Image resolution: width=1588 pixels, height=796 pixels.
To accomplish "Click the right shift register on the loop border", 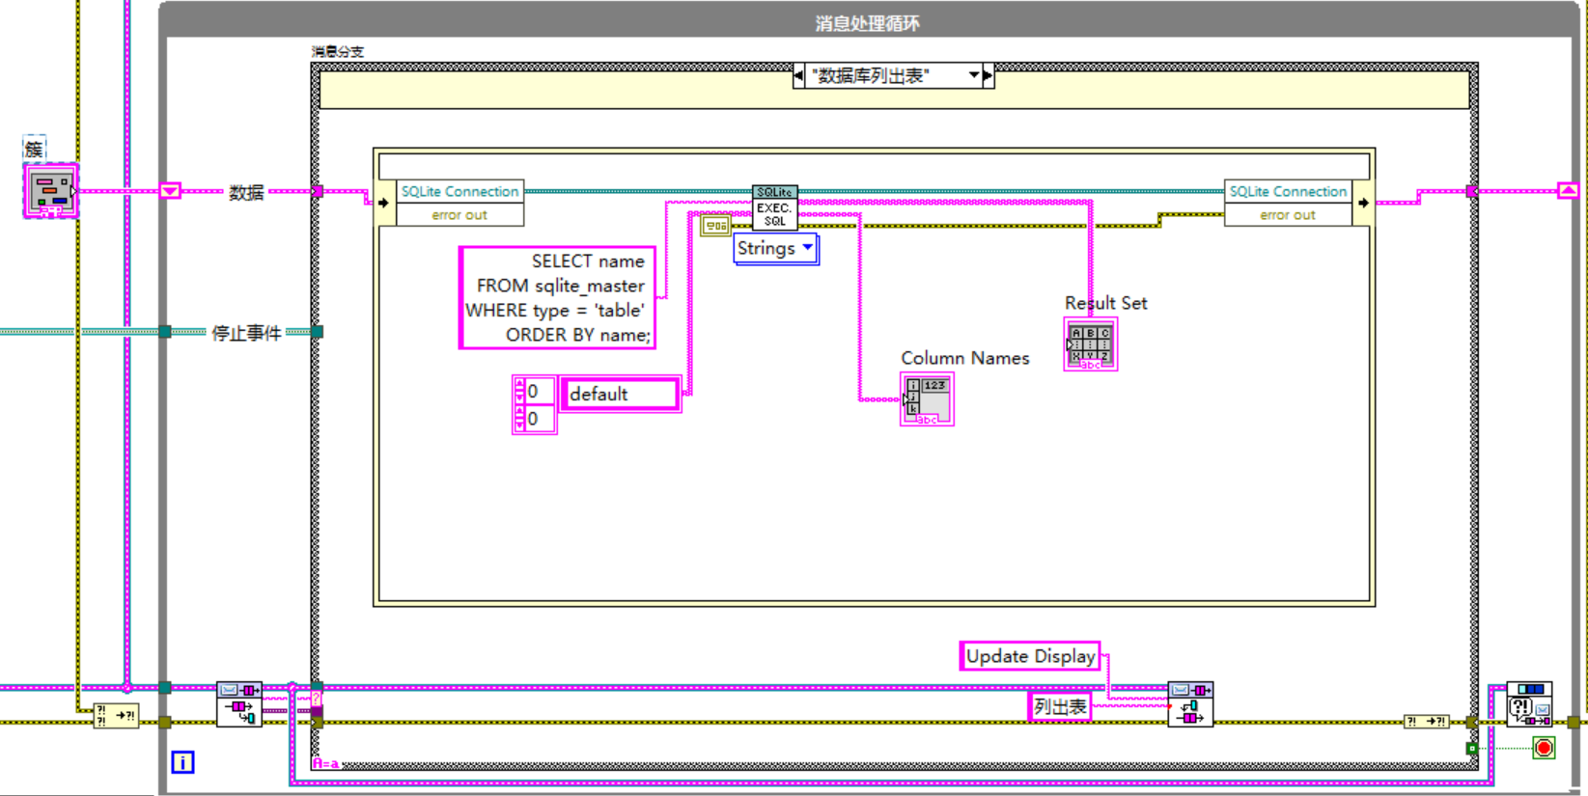I will point(1568,191).
